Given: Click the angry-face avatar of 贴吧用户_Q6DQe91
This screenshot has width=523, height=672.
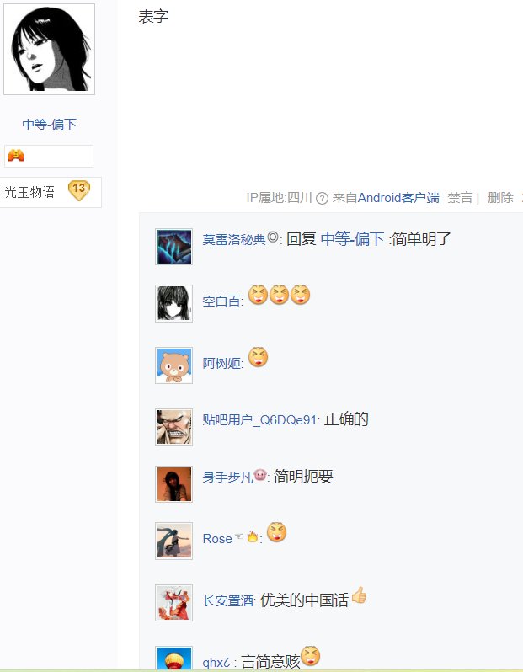Looking at the screenshot, I should point(173,427).
